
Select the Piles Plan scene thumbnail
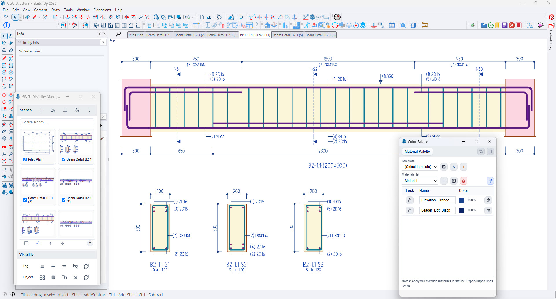tap(38, 143)
